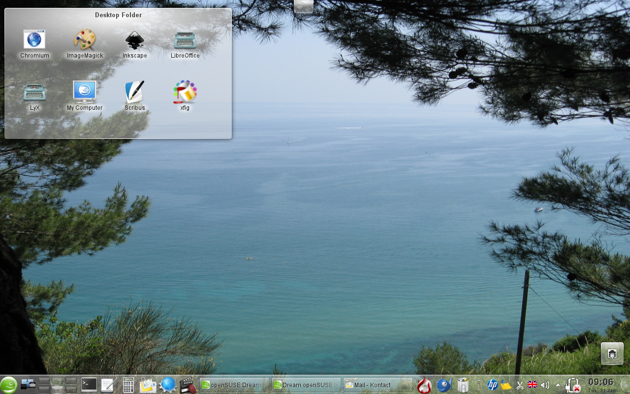This screenshot has height=394, width=630.
Task: Click the volume speaker icon in tray
Action: click(x=544, y=385)
